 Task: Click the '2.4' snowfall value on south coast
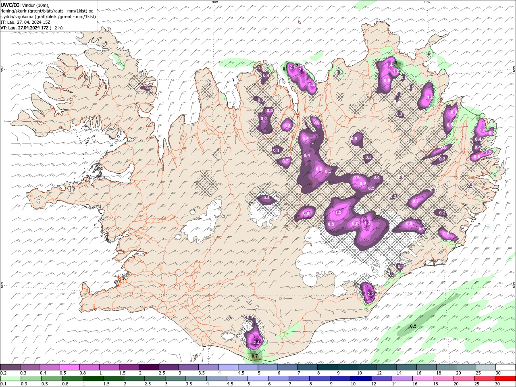click(x=256, y=343)
